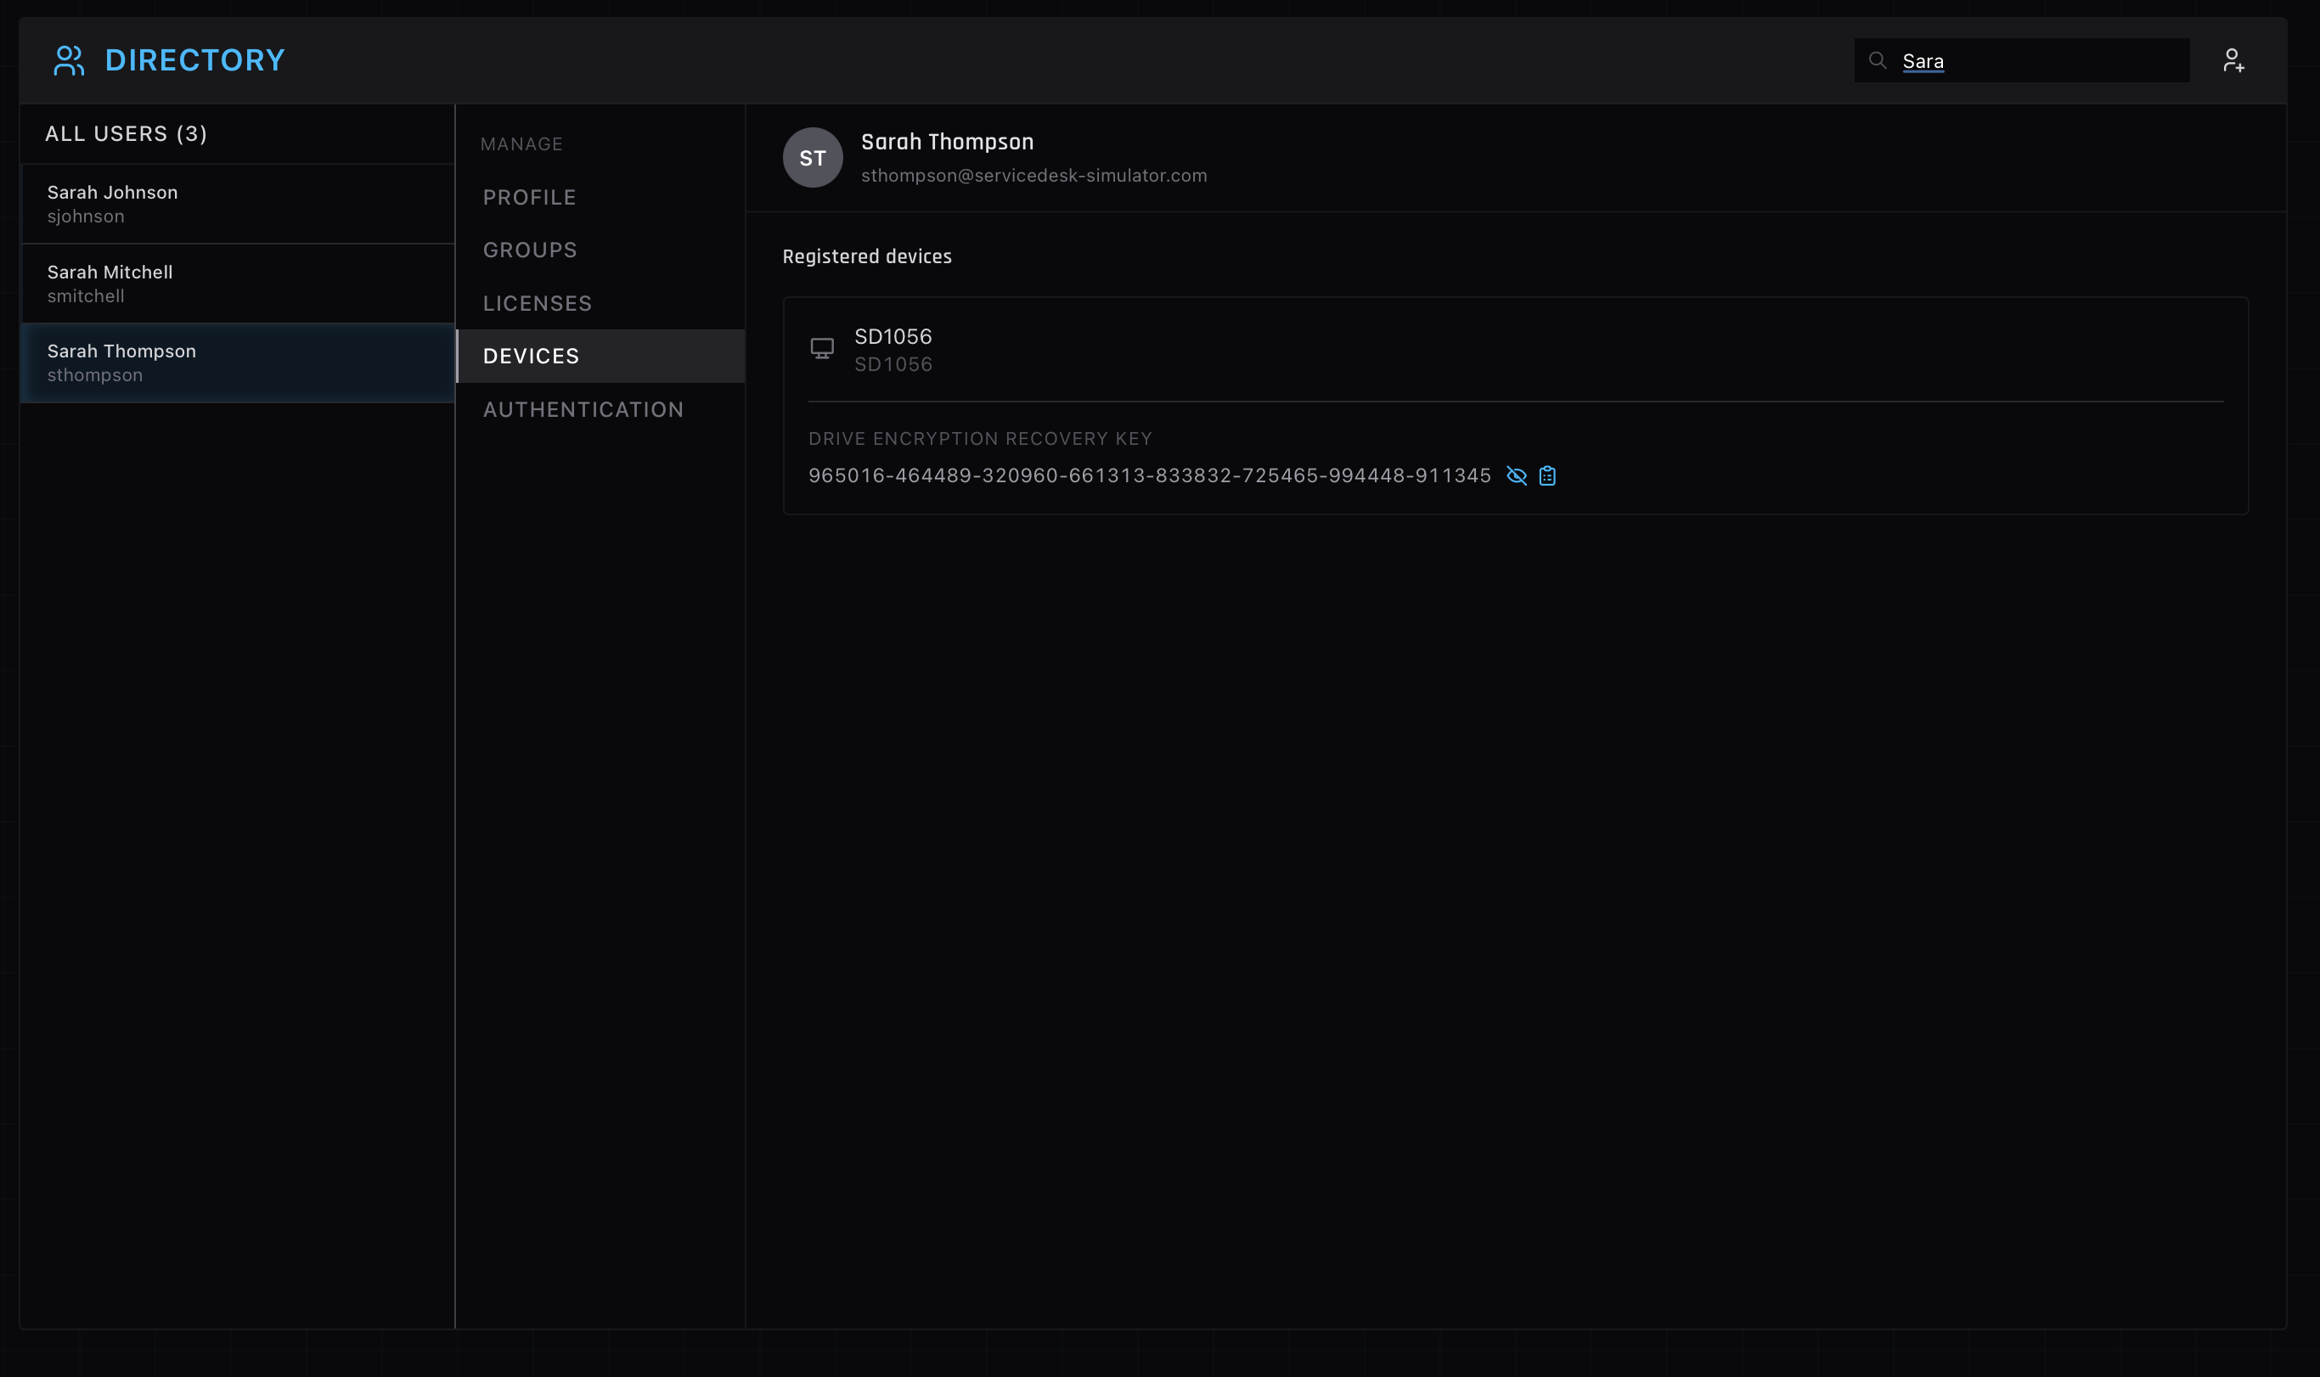
Task: Select the Devices tab
Action: pyautogui.click(x=600, y=357)
